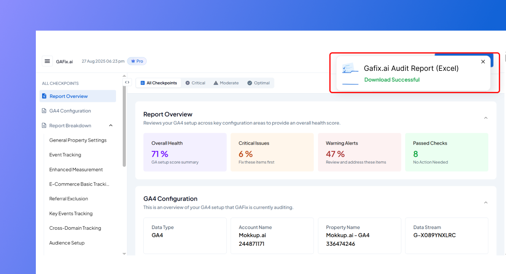Click the GA4 Configuration file icon in sidebar
Image resolution: width=506 pixels, height=274 pixels.
click(44, 111)
